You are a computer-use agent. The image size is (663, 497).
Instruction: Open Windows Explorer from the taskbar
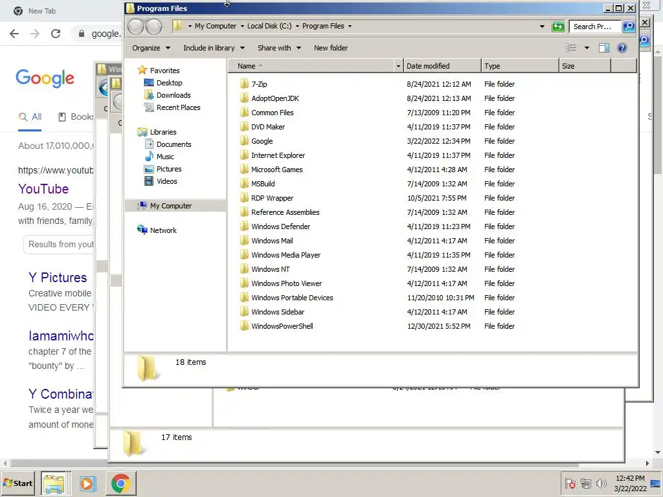click(x=53, y=483)
